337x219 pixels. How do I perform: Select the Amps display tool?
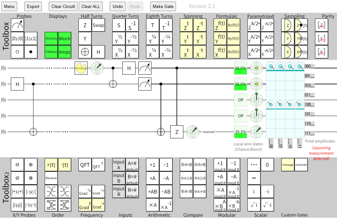click(64, 52)
